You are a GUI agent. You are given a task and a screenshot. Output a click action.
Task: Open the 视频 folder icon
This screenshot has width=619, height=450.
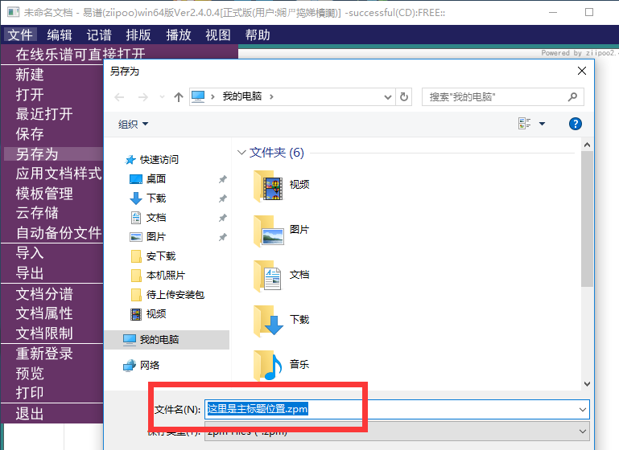[x=268, y=185]
